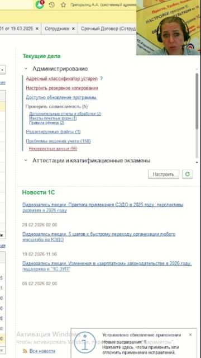The width and height of the screenshot is (201, 358).
Task: Open Доступно обновление программы link
Action: (61, 98)
